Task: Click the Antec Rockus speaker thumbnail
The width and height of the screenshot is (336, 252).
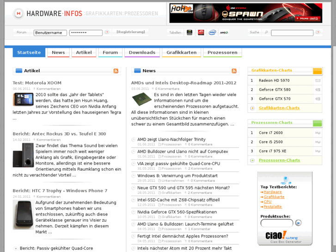Action: (x=23, y=155)
